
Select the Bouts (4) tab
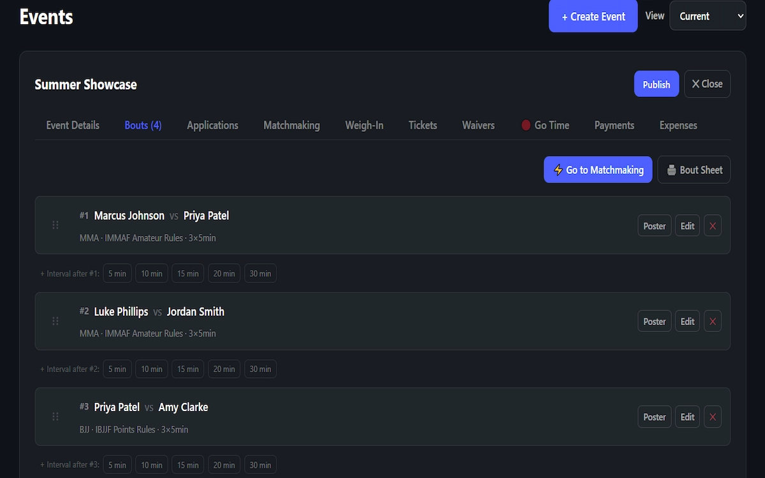point(143,125)
